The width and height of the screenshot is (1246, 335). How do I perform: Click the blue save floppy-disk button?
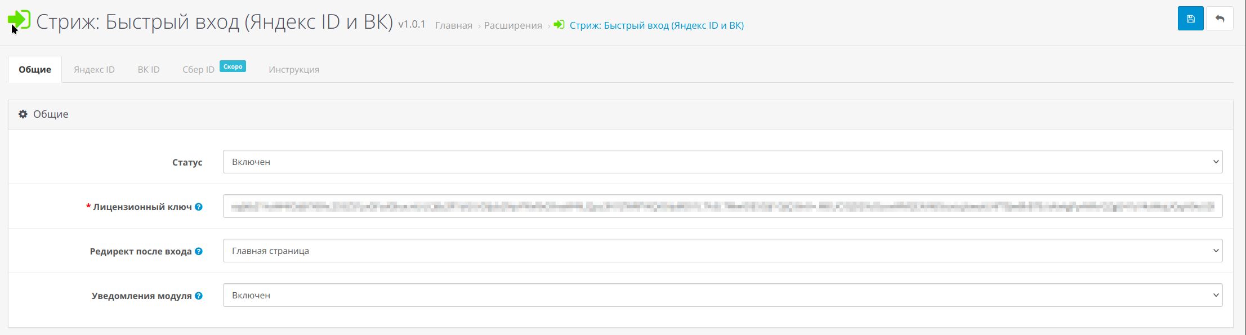point(1190,19)
